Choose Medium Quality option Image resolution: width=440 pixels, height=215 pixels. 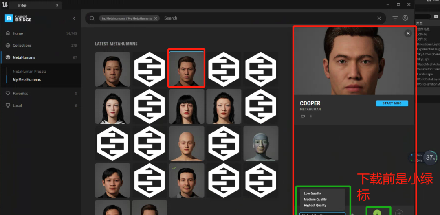[315, 199]
